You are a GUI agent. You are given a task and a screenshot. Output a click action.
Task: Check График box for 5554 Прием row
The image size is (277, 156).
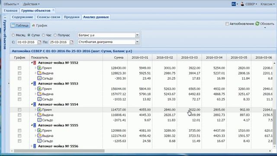coord(19,110)
